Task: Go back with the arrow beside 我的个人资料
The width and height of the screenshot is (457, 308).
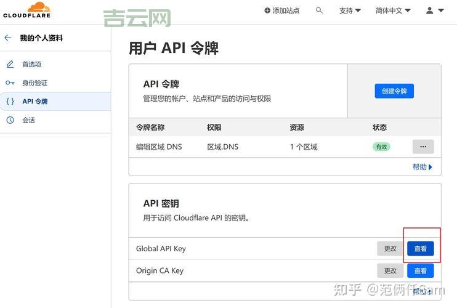Action: click(8, 38)
